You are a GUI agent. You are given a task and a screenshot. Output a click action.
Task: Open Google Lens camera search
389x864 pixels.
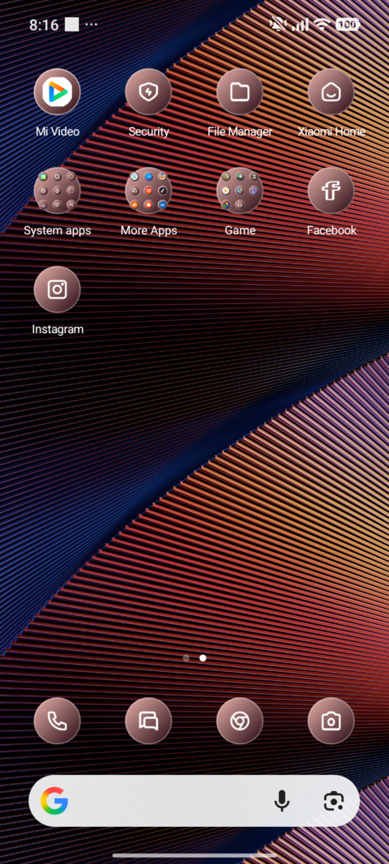coord(334,801)
